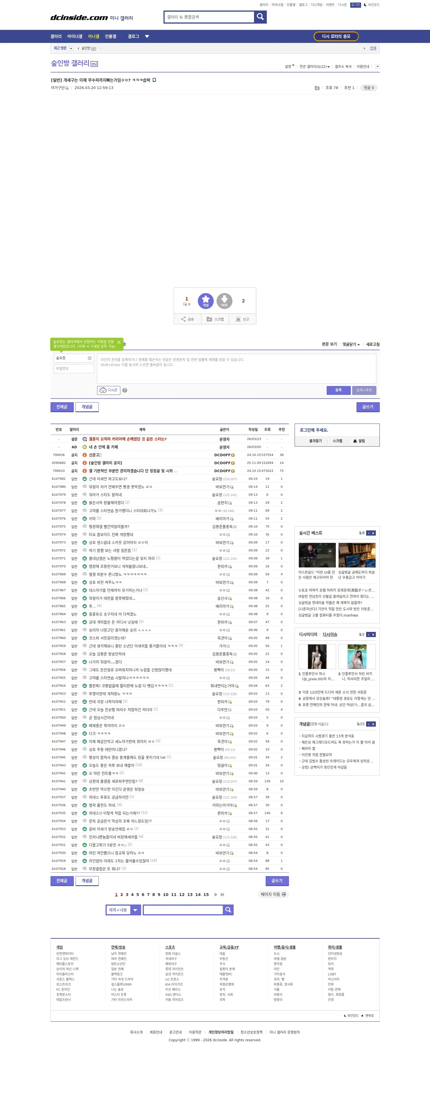Go to the previous 실시간 베스트 page
430x1095 pixels.
pos(368,533)
